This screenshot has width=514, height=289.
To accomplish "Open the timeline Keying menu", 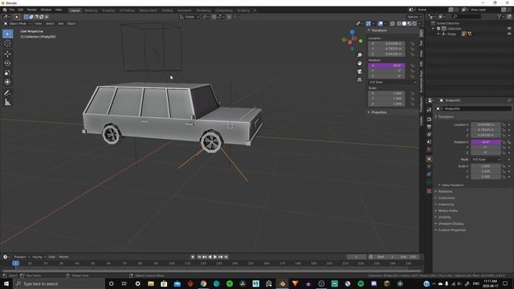I will [39, 257].
